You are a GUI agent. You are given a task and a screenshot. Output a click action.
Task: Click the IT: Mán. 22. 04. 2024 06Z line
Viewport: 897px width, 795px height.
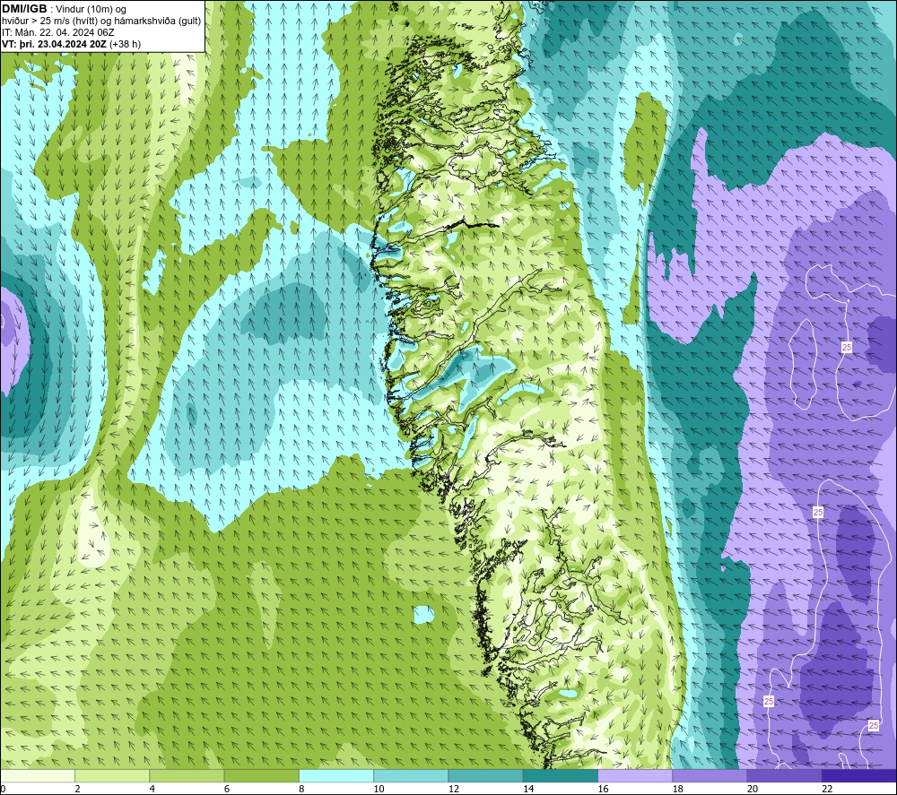click(x=57, y=32)
